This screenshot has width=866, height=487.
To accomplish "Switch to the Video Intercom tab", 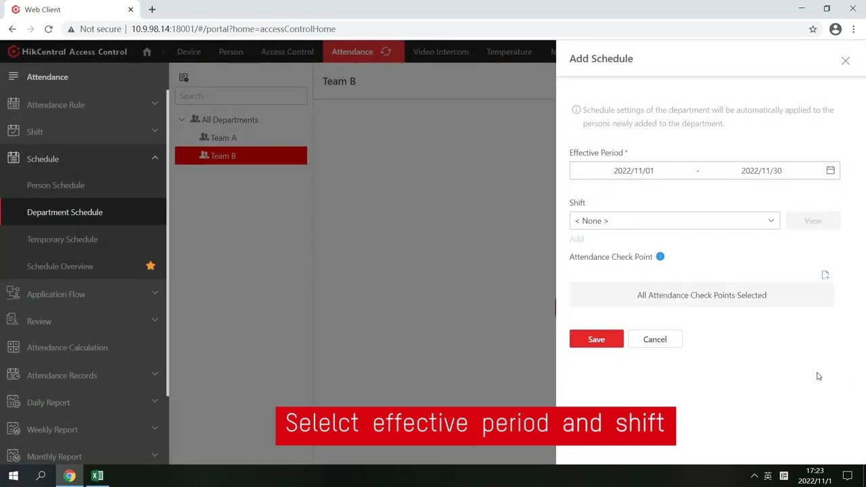I will click(440, 51).
